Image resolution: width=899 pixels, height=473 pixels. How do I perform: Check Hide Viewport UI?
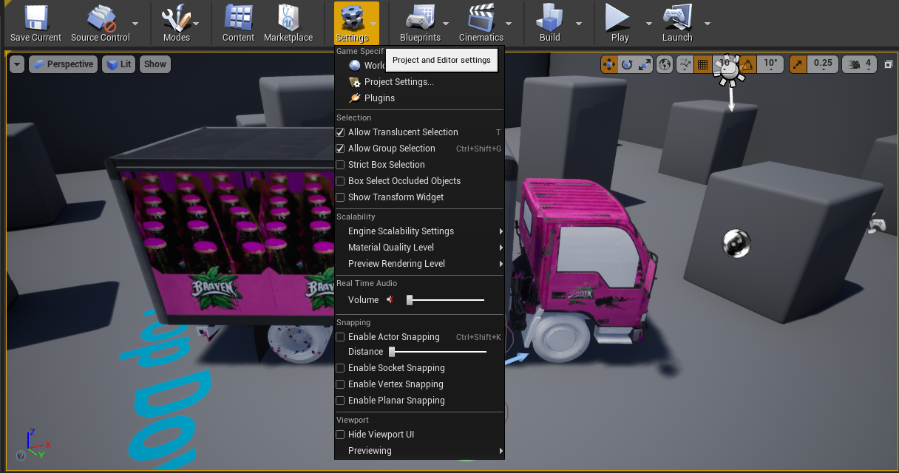tap(341, 435)
